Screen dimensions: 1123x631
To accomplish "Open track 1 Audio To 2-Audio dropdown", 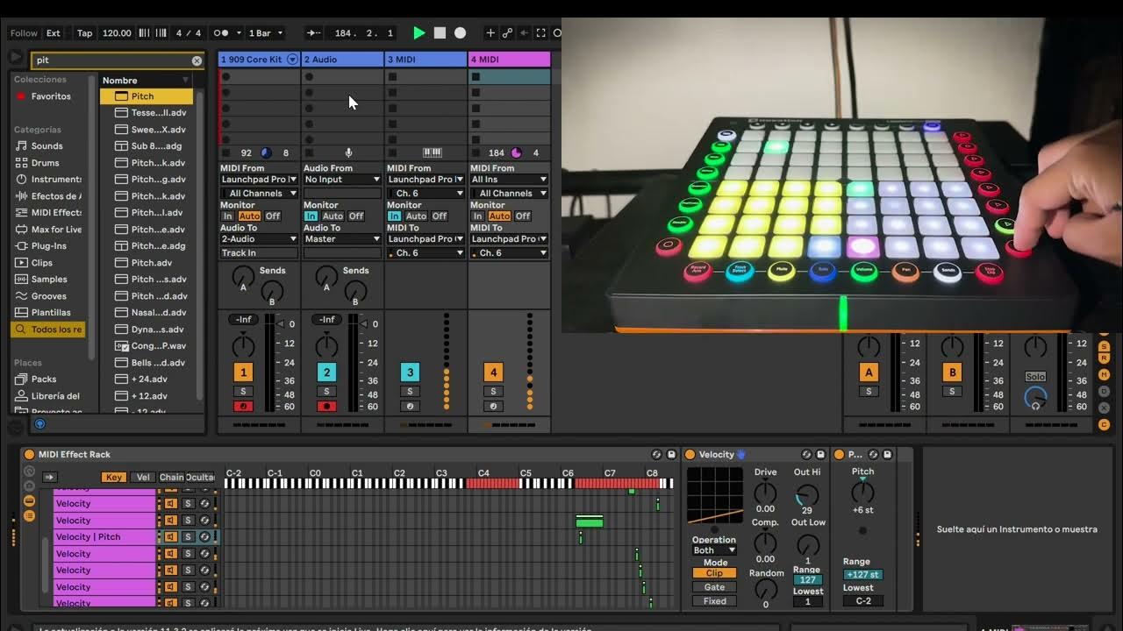I will (x=260, y=239).
